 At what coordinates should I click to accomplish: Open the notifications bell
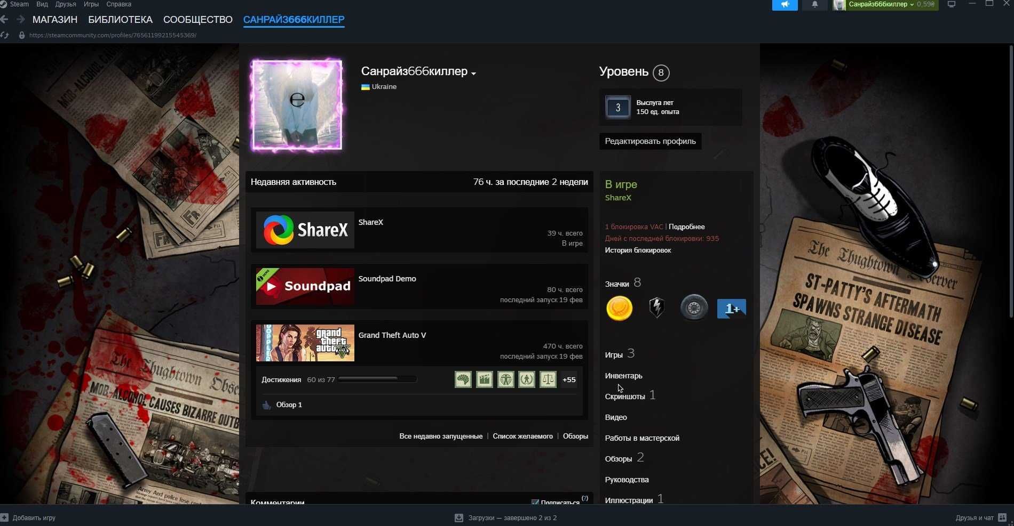(x=814, y=4)
